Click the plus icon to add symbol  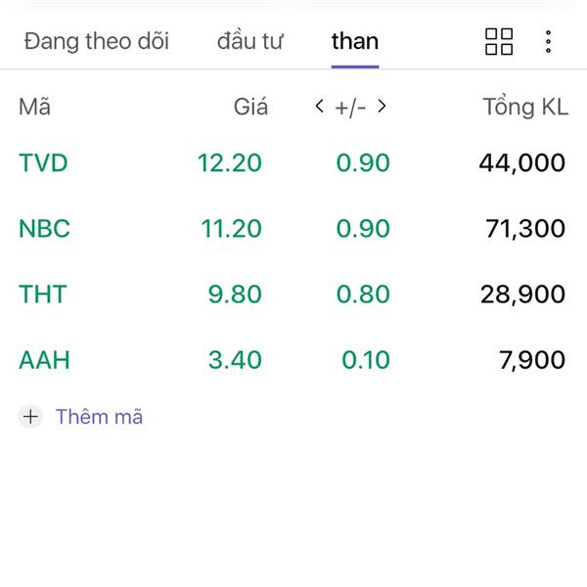click(31, 417)
